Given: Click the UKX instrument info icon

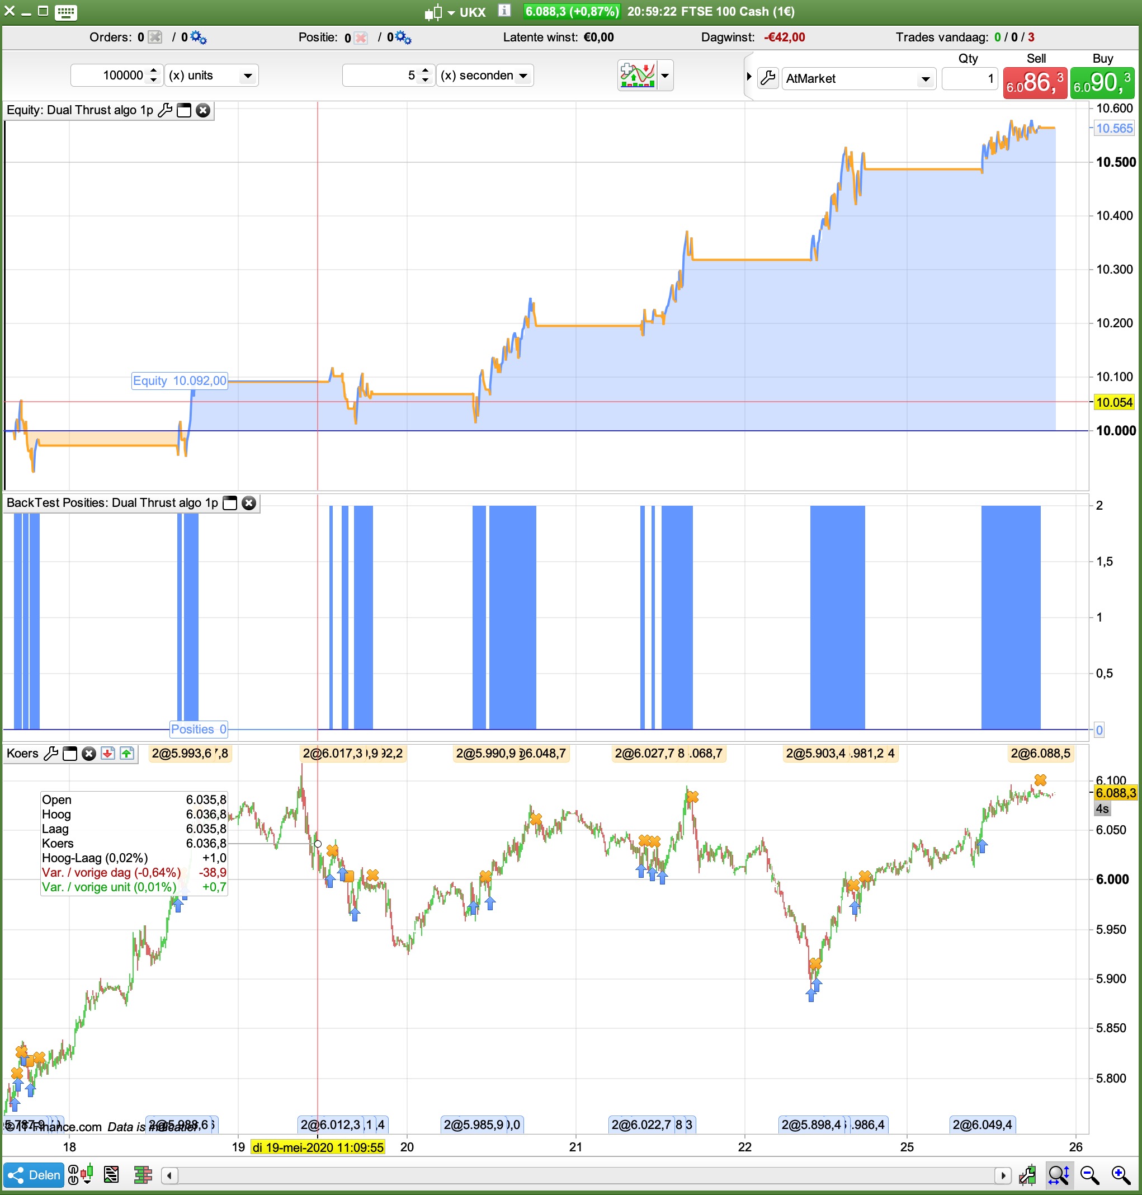Looking at the screenshot, I should point(504,11).
